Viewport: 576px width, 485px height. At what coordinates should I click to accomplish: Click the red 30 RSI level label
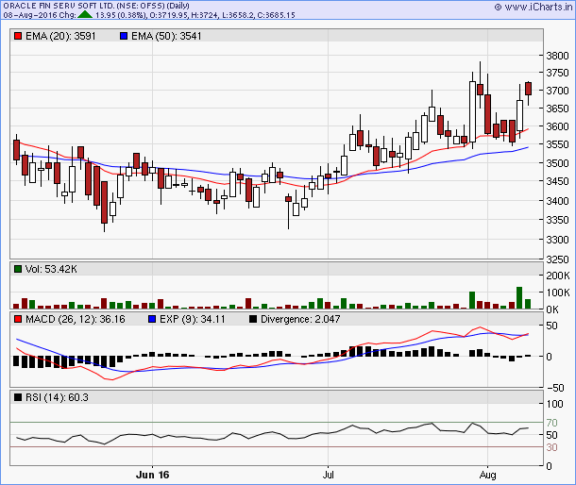click(x=551, y=447)
